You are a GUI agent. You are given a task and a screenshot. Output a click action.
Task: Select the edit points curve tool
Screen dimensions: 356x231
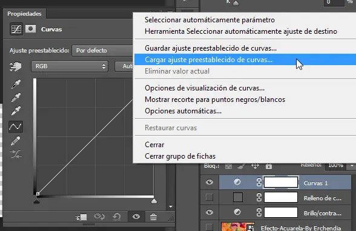16,127
